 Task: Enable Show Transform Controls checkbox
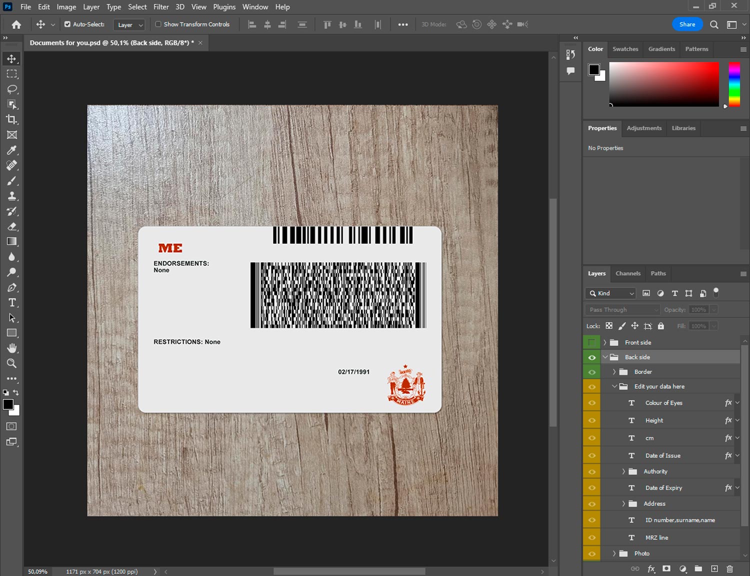point(158,24)
